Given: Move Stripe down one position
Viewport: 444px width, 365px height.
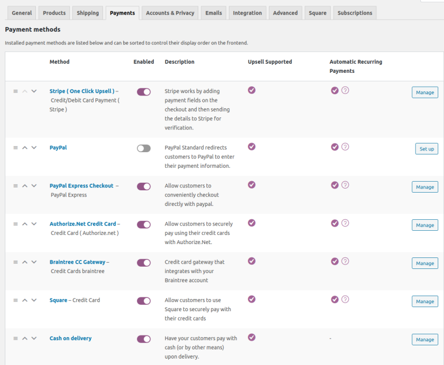Looking at the screenshot, I should (34, 91).
